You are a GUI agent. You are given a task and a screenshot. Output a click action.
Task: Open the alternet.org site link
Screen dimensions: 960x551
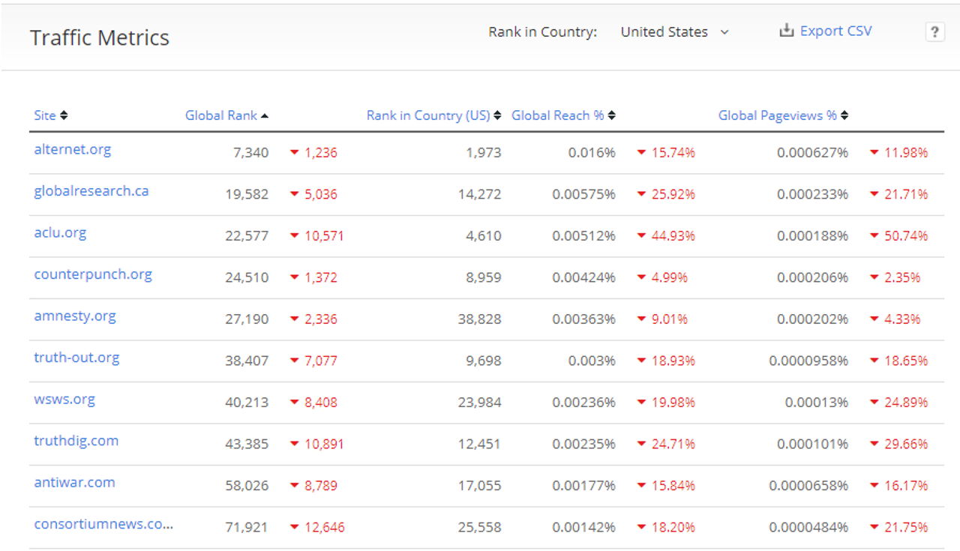[73, 149]
